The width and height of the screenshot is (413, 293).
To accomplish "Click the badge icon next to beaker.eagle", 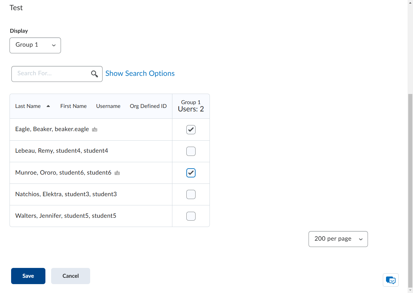I will (95, 129).
